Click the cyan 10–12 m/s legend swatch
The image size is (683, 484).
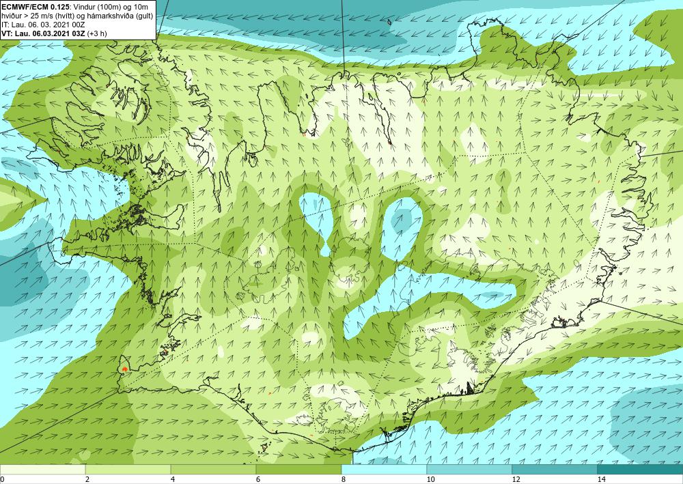[470, 469]
